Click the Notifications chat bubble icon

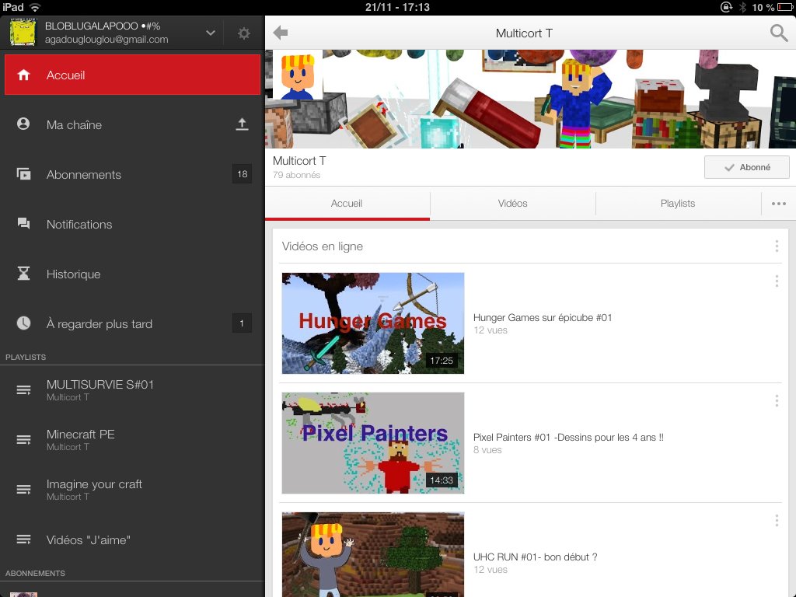pos(23,223)
